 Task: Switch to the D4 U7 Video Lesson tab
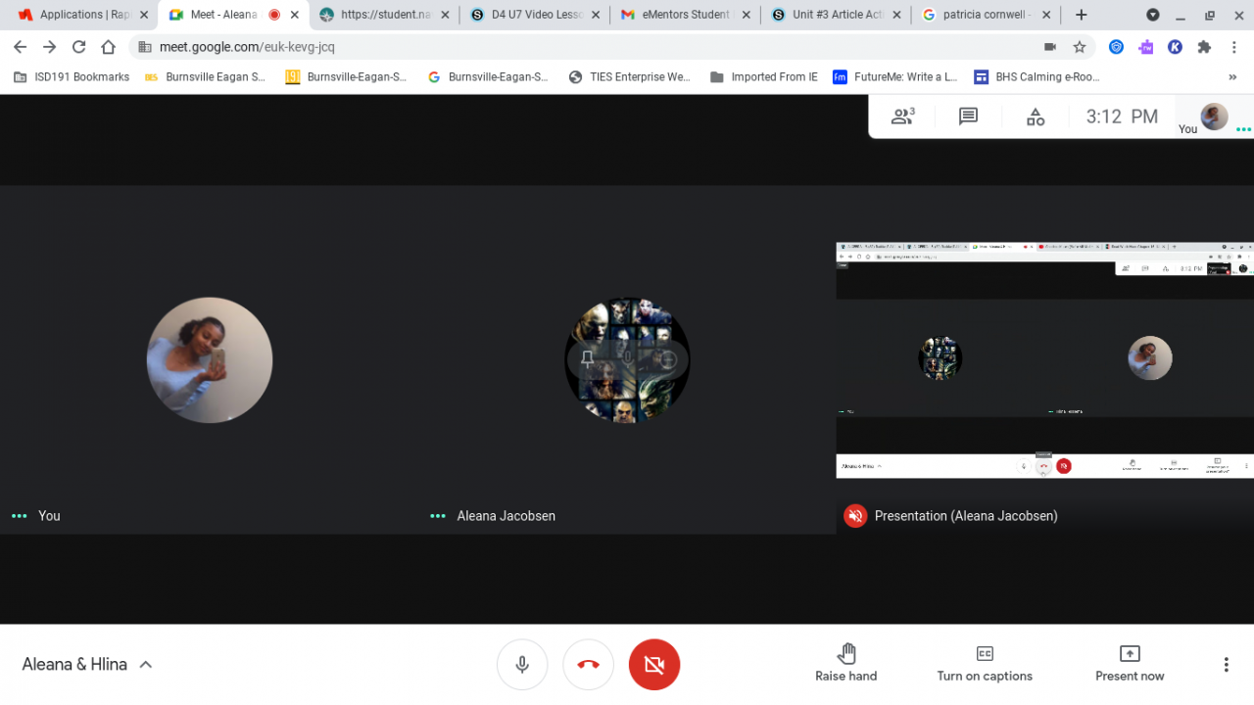point(534,15)
